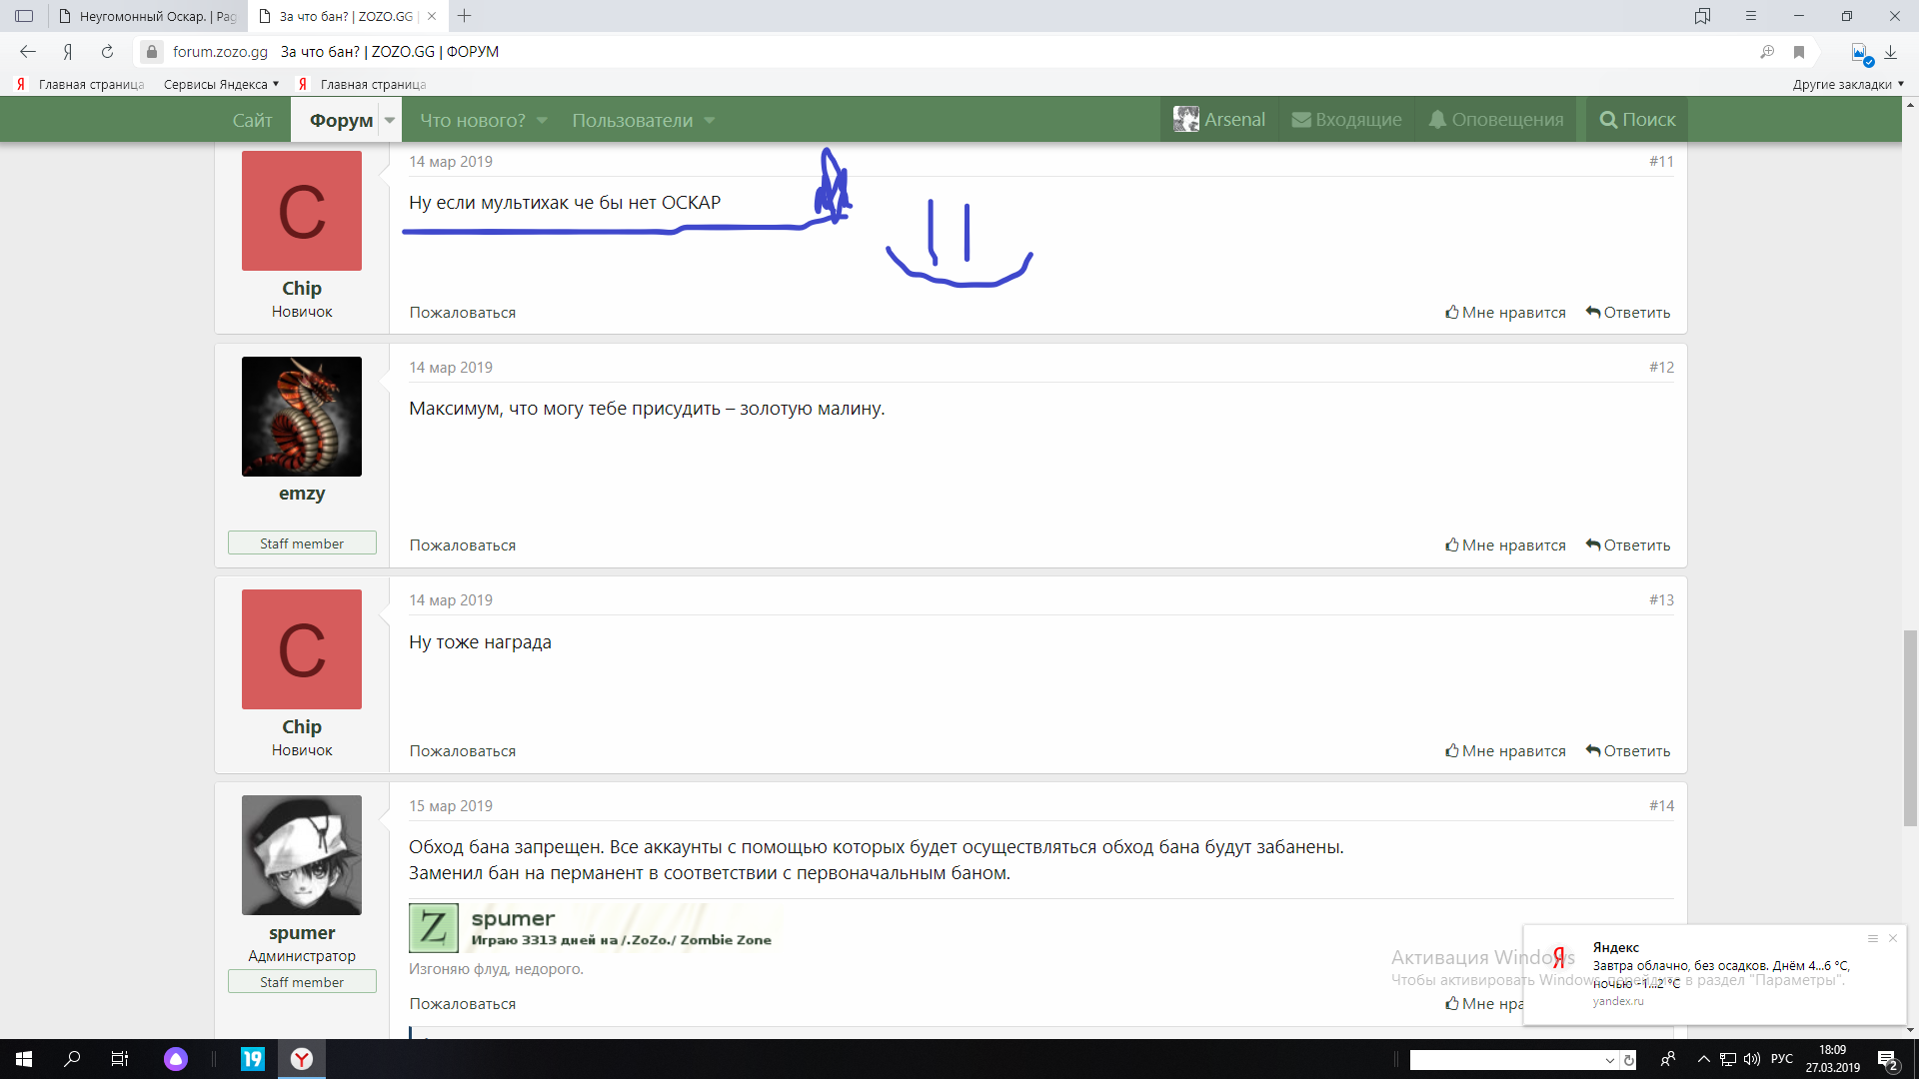Click the Yandex Browser taskbar icon
1919x1079 pixels.
[301, 1059]
